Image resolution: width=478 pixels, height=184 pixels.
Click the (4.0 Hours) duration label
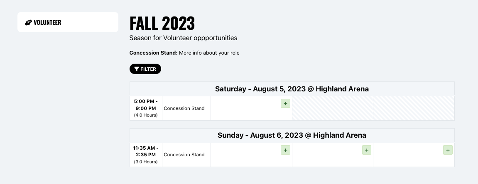(x=146, y=115)
